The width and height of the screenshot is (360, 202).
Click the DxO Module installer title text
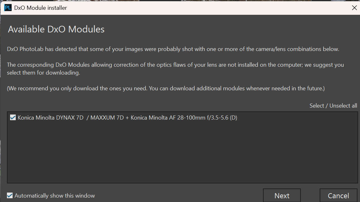click(41, 8)
